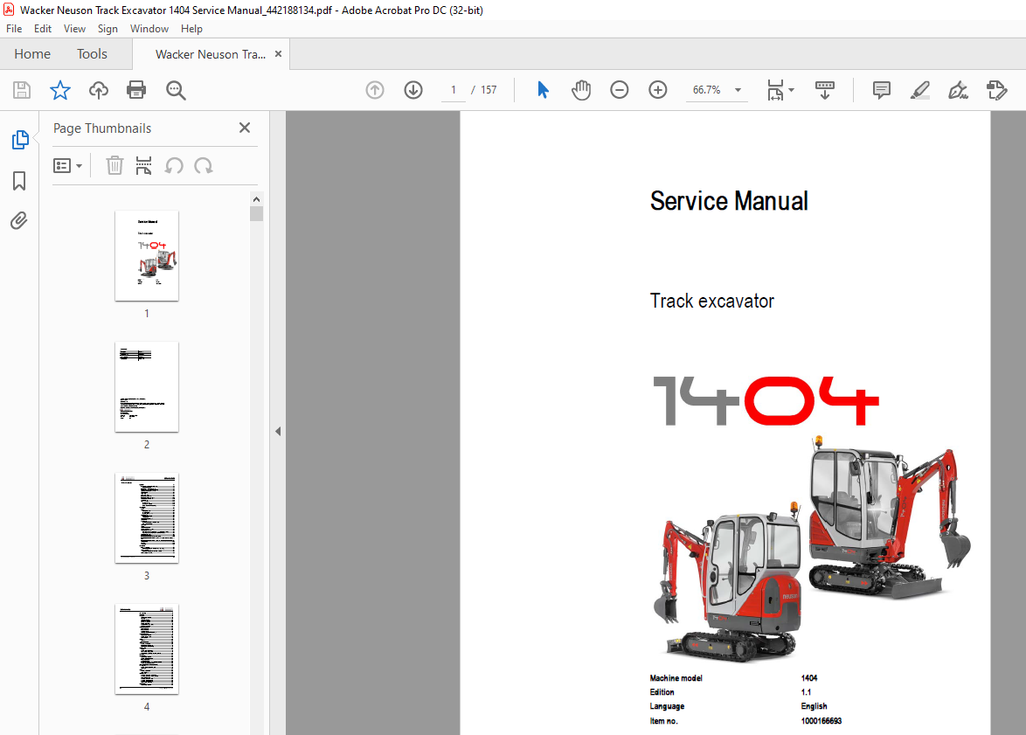Screen dimensions: 1026x735
Task: Click the 'Machine model' label
Action: pos(676,678)
